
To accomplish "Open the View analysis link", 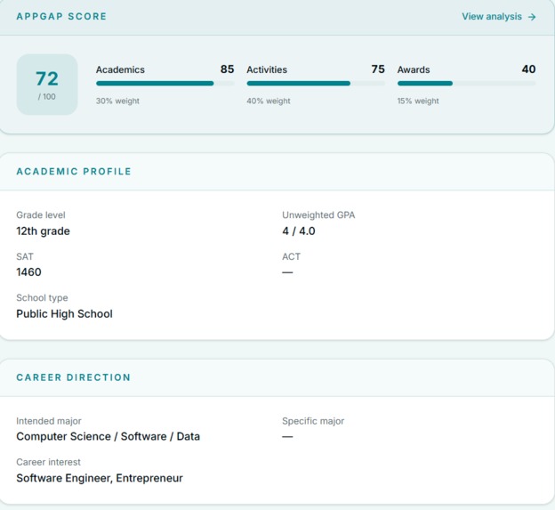I will 498,17.
